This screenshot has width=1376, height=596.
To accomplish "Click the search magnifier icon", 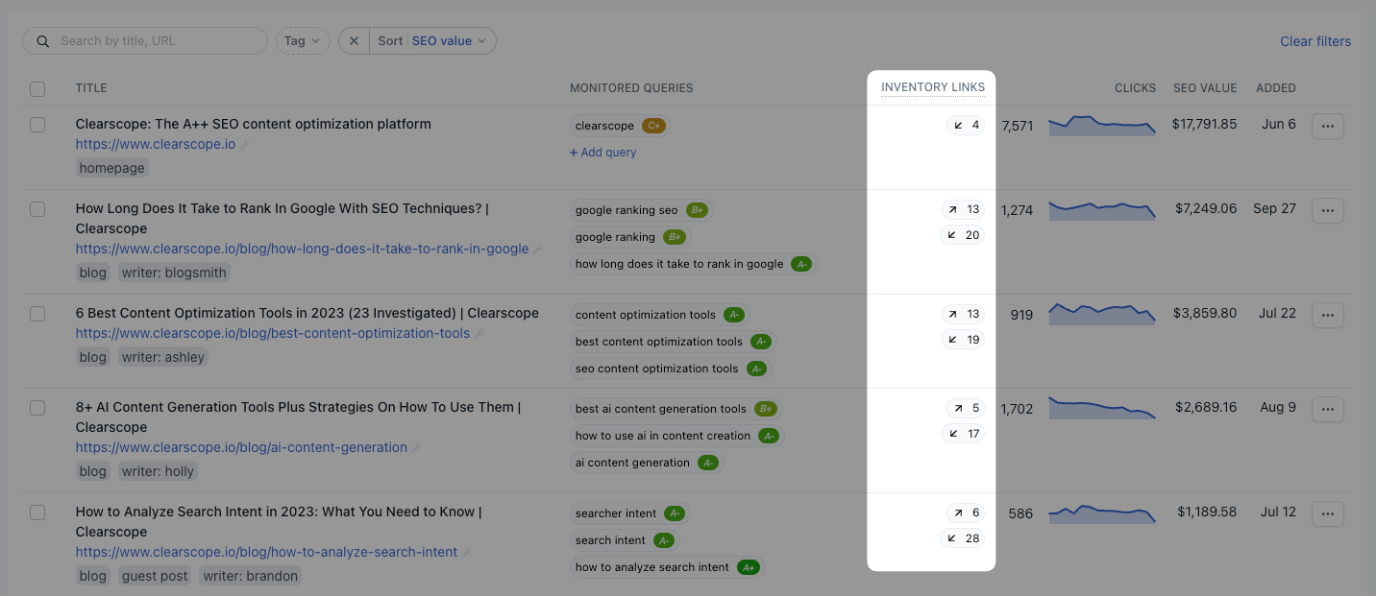I will click(42, 41).
